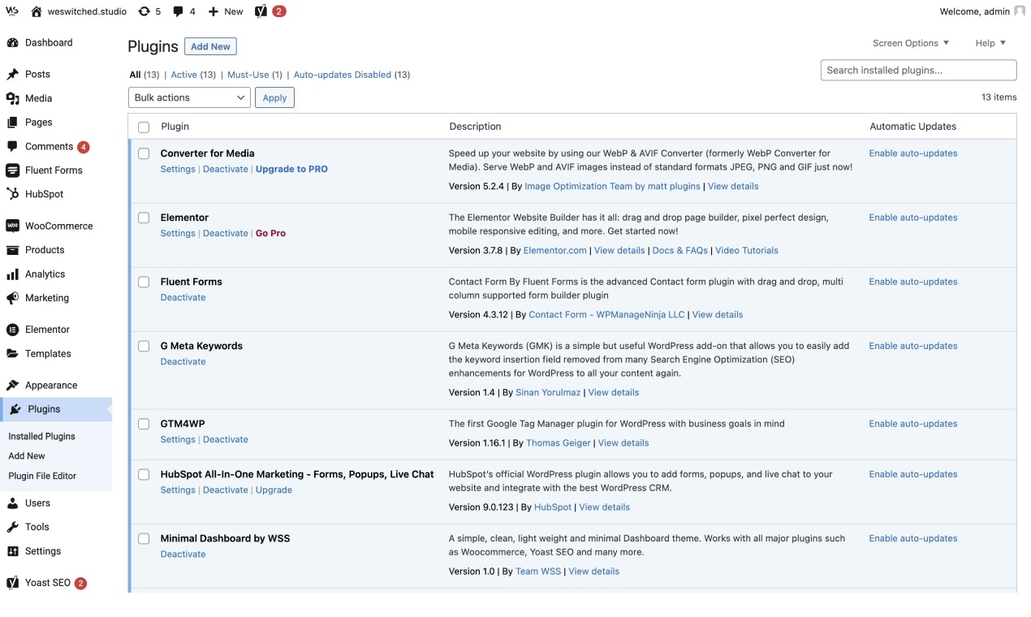Sort by Plugin column header
Screen dimensions: 1031x617
pos(175,127)
